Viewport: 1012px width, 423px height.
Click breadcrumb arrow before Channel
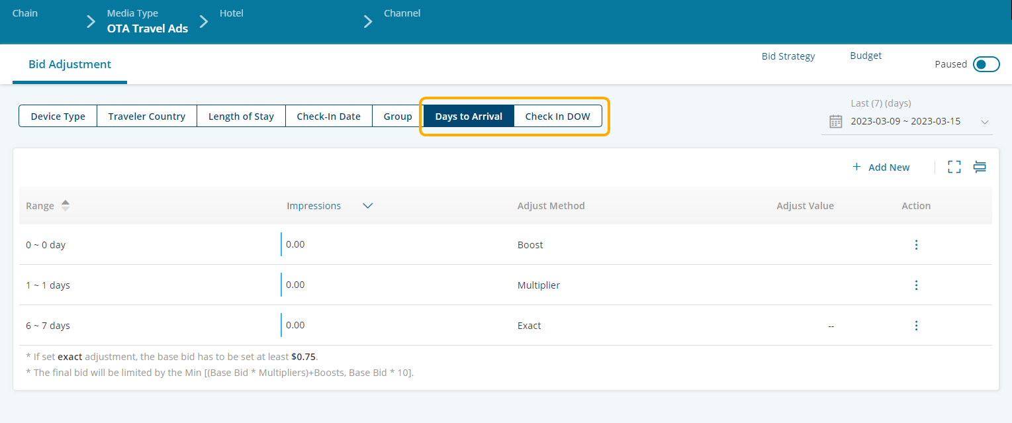(368, 22)
